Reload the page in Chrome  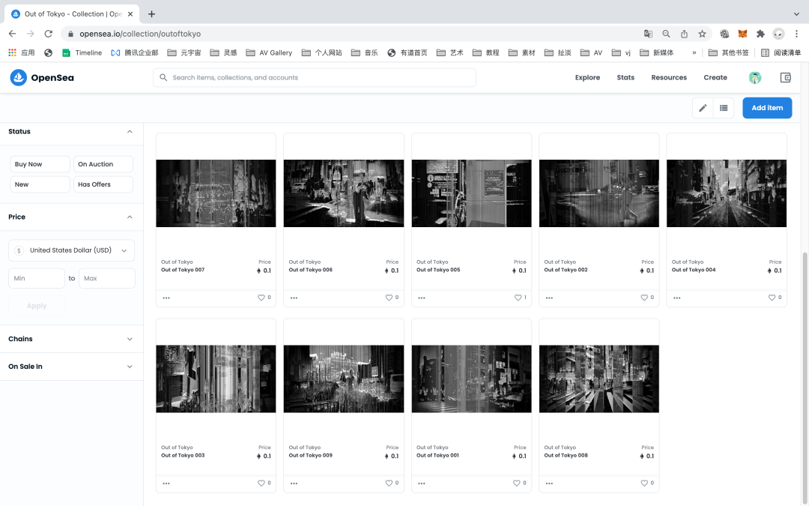coord(49,34)
